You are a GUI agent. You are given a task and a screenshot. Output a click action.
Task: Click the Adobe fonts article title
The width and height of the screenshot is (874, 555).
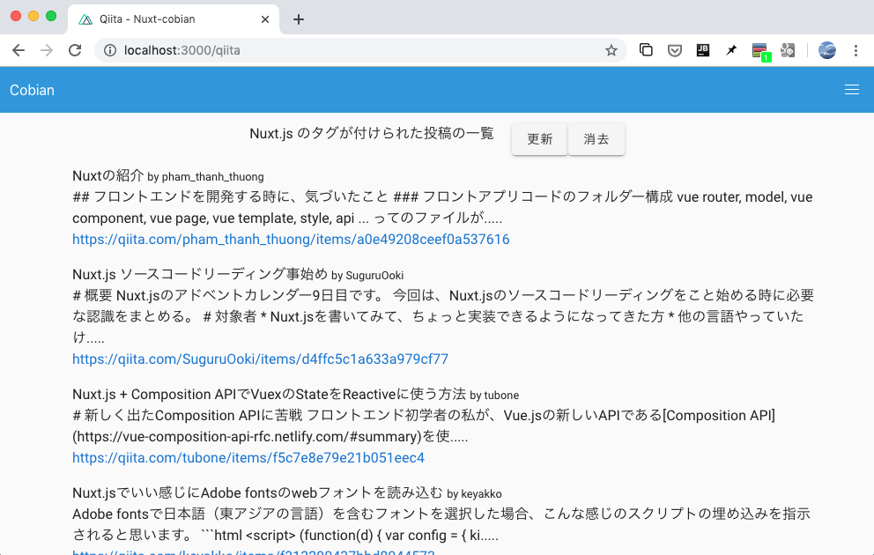coord(257,492)
